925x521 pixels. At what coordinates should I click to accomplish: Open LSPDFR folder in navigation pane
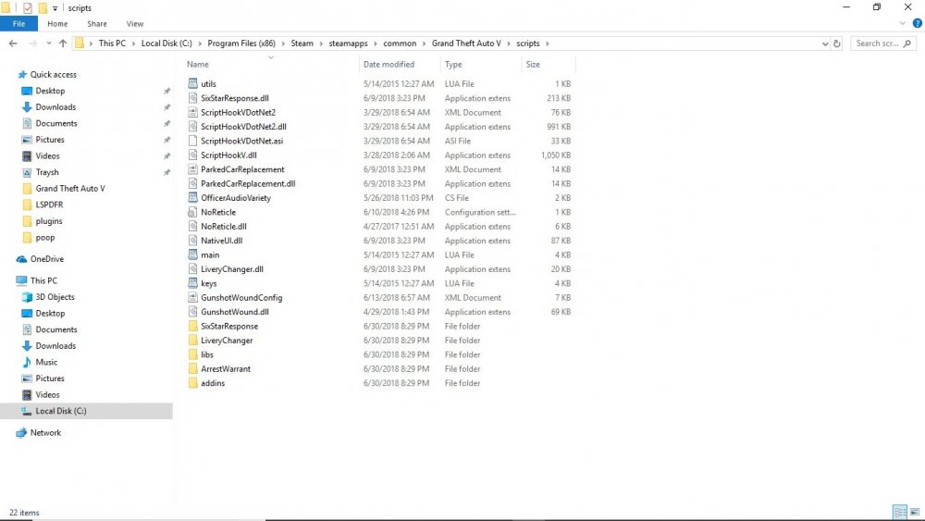pos(49,205)
